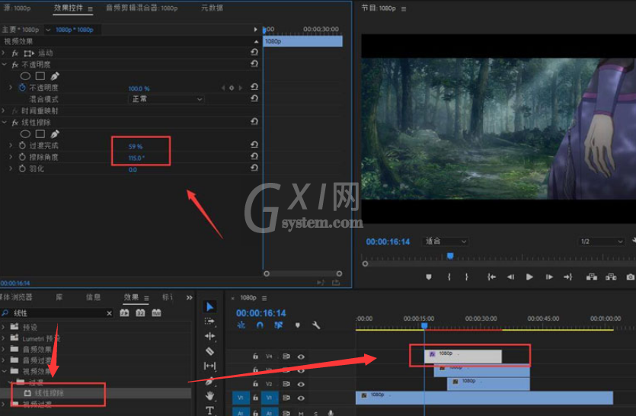Toggle linked selection in the timeline
The height and width of the screenshot is (416, 636).
[278, 325]
